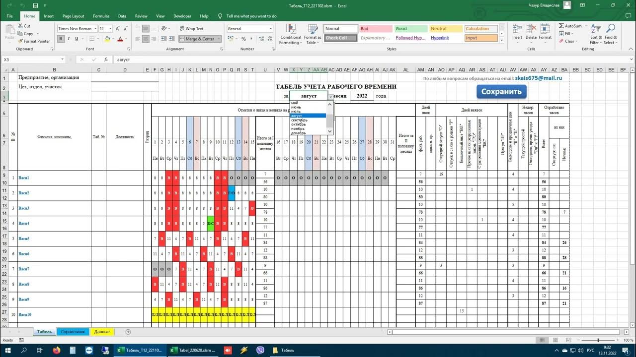The height and width of the screenshot is (357, 636).
Task: Switch to the Developer tab
Action: [182, 16]
